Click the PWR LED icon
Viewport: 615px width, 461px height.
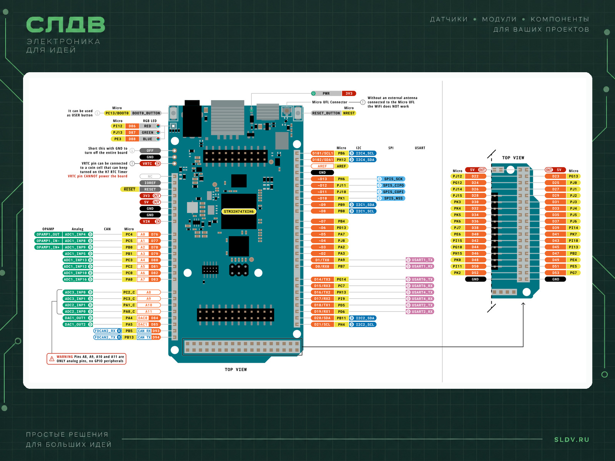(x=314, y=93)
